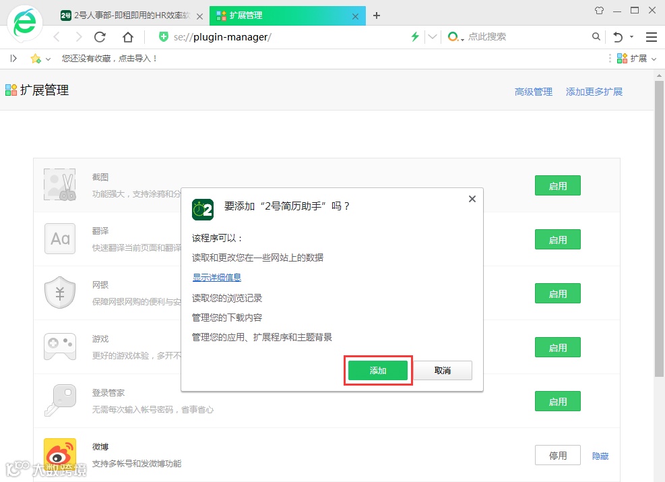Click the 2号简历助手 dialog icon
This screenshot has height=482, width=665.
tap(203, 209)
